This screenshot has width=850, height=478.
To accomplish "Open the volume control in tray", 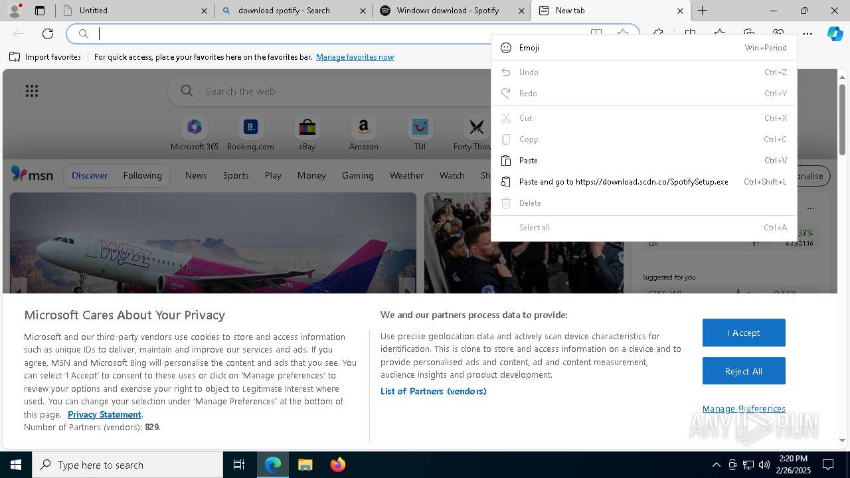I will pos(764,465).
